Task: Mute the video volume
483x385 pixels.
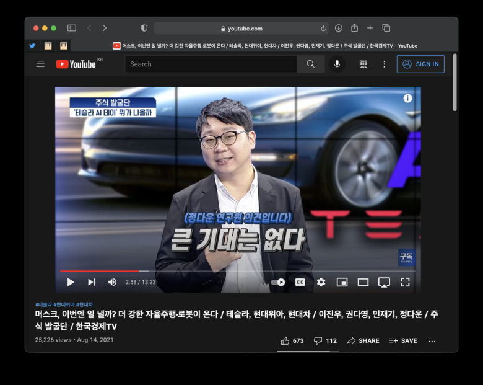Action: point(112,282)
